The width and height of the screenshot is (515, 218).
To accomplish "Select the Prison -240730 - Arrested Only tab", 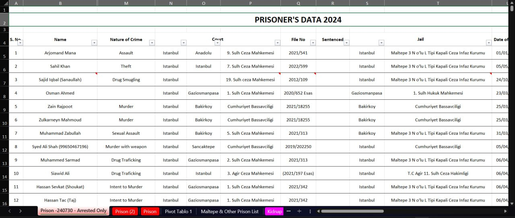I will click(73, 211).
